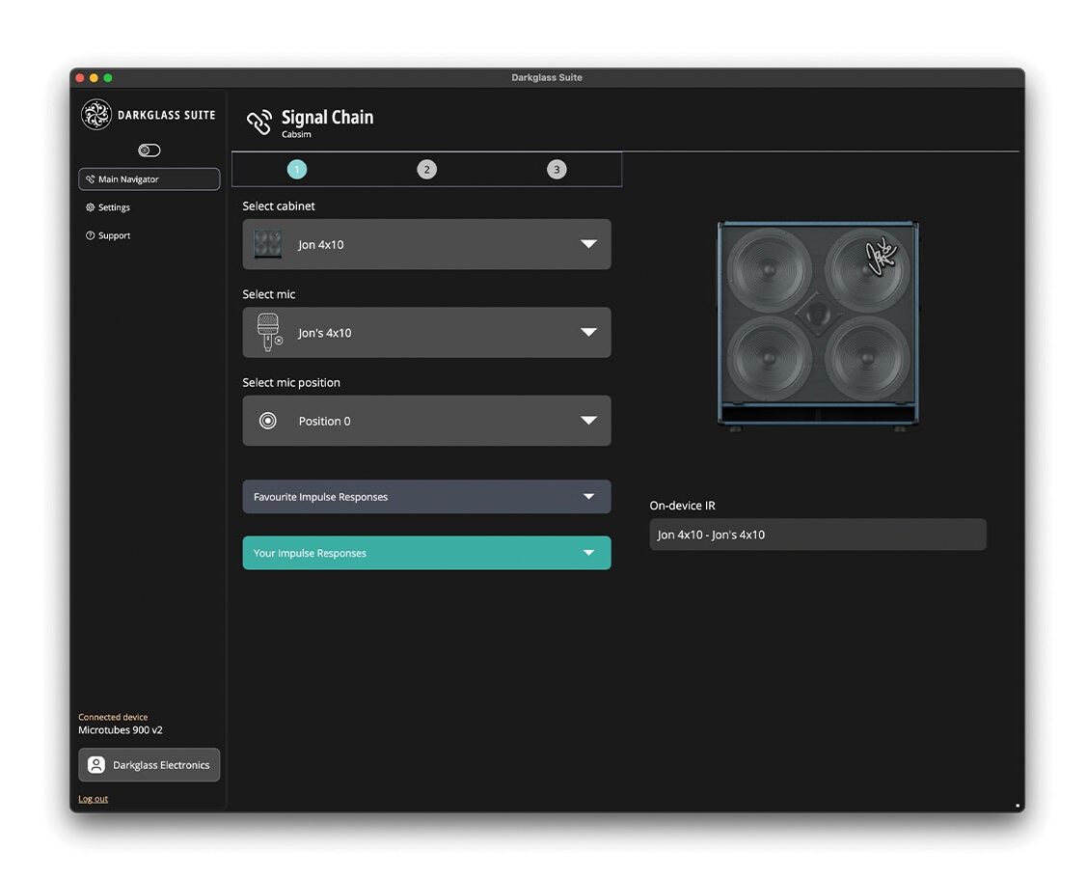Open Support from the sidebar

[x=107, y=235]
